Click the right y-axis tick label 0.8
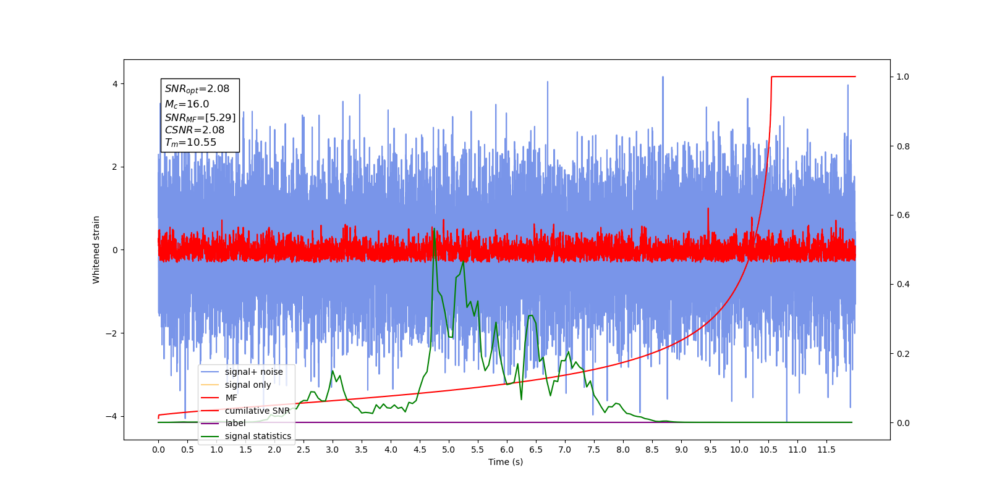The image size is (989, 494). [903, 146]
